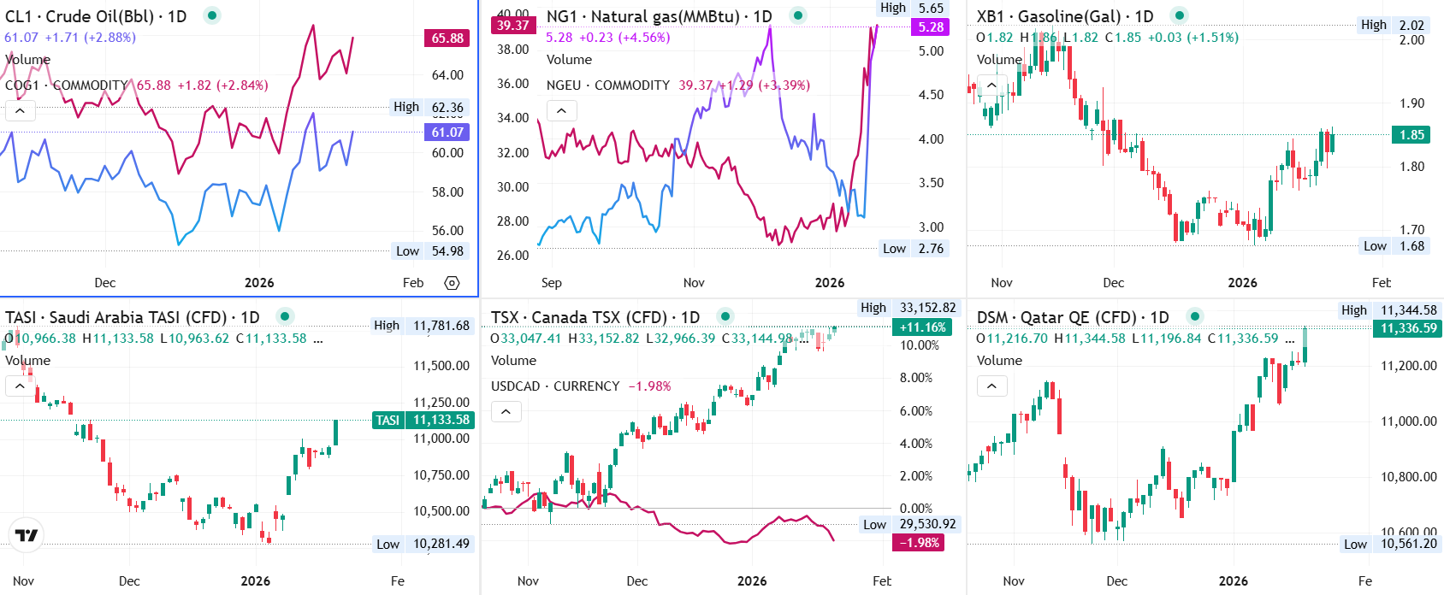Click market status dot beside Canada TSX title
The height and width of the screenshot is (595, 1444).
pyautogui.click(x=725, y=316)
